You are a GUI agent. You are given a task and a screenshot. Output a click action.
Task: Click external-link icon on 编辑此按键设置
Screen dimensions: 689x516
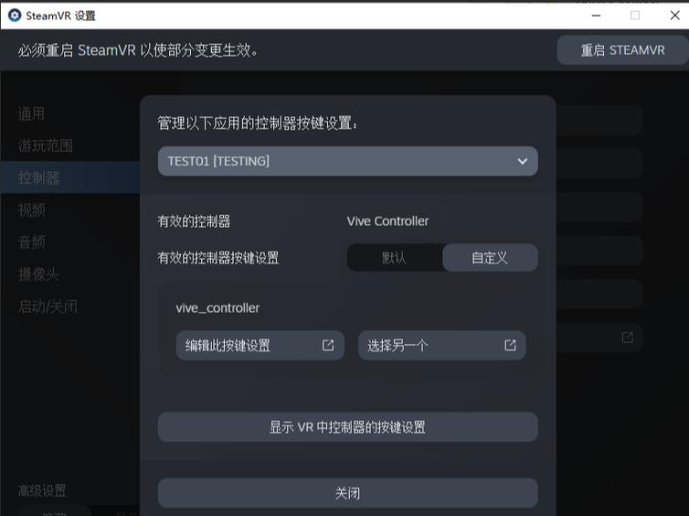(x=328, y=345)
